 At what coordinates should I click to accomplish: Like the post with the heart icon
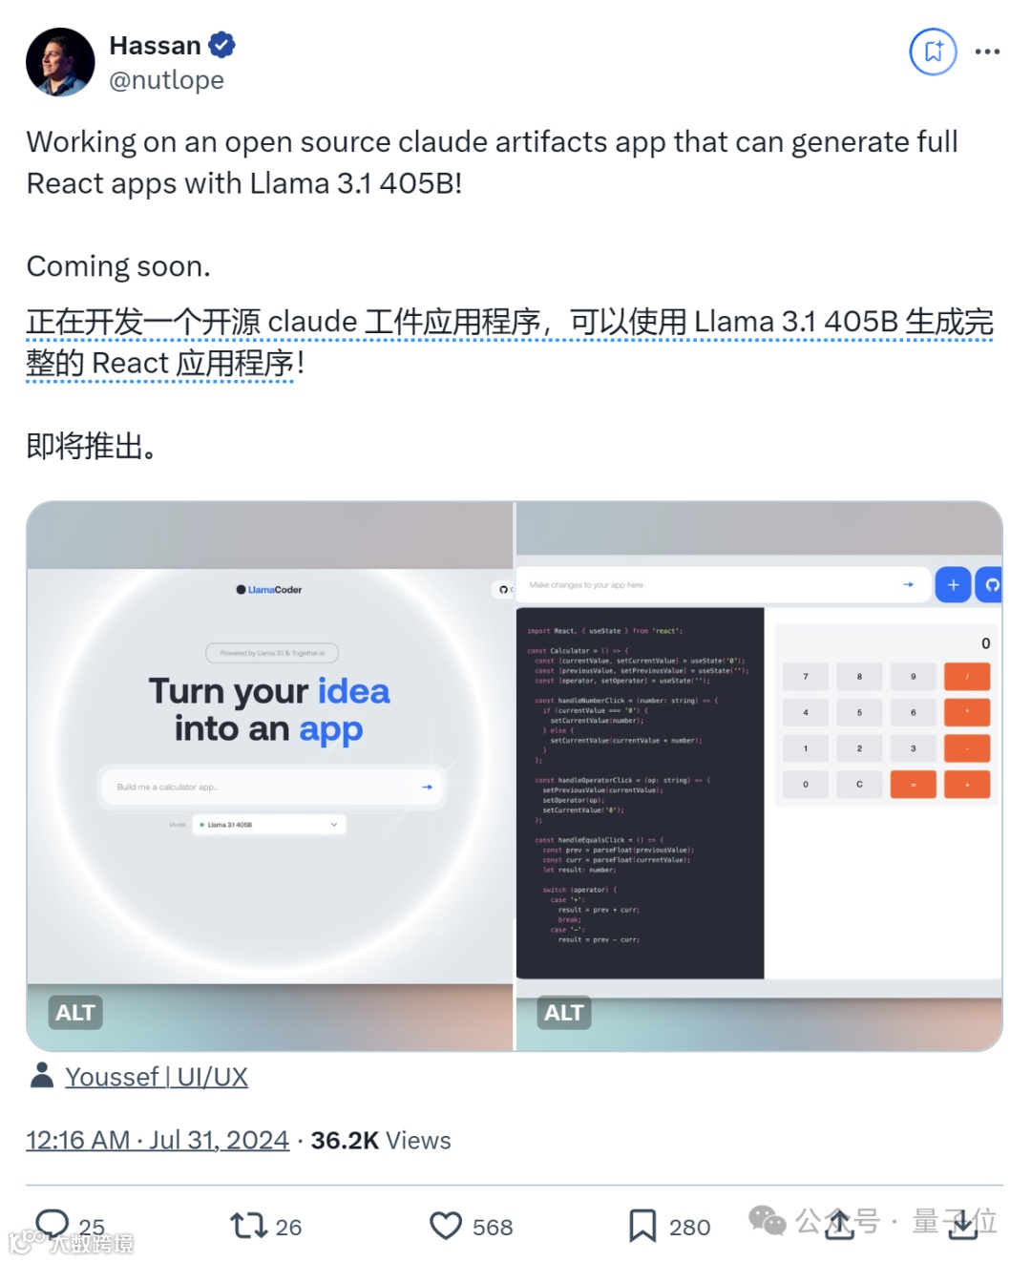[x=445, y=1226]
